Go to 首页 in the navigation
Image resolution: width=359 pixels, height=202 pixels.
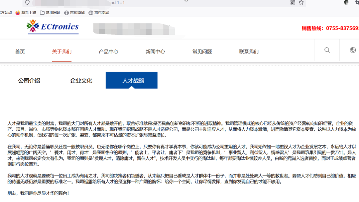coord(20,52)
